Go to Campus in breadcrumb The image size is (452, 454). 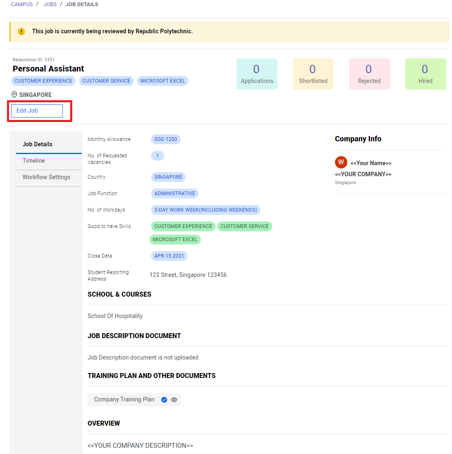[x=22, y=5]
